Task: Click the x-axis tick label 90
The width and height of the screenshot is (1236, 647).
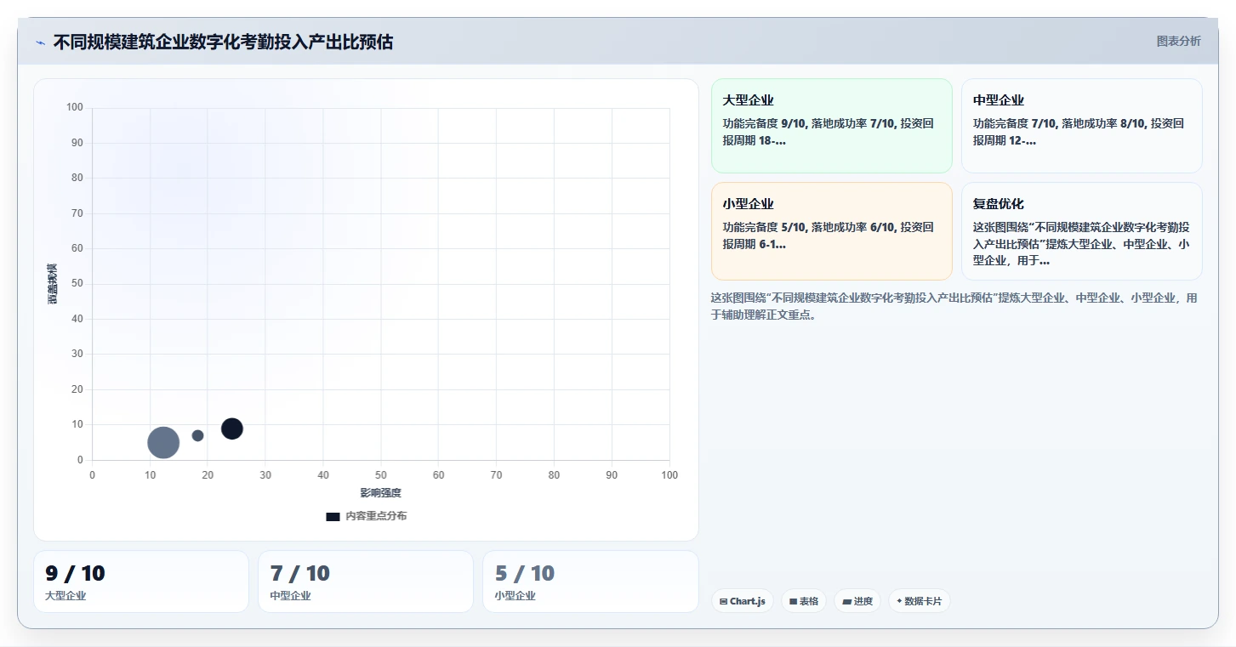Action: click(x=612, y=475)
